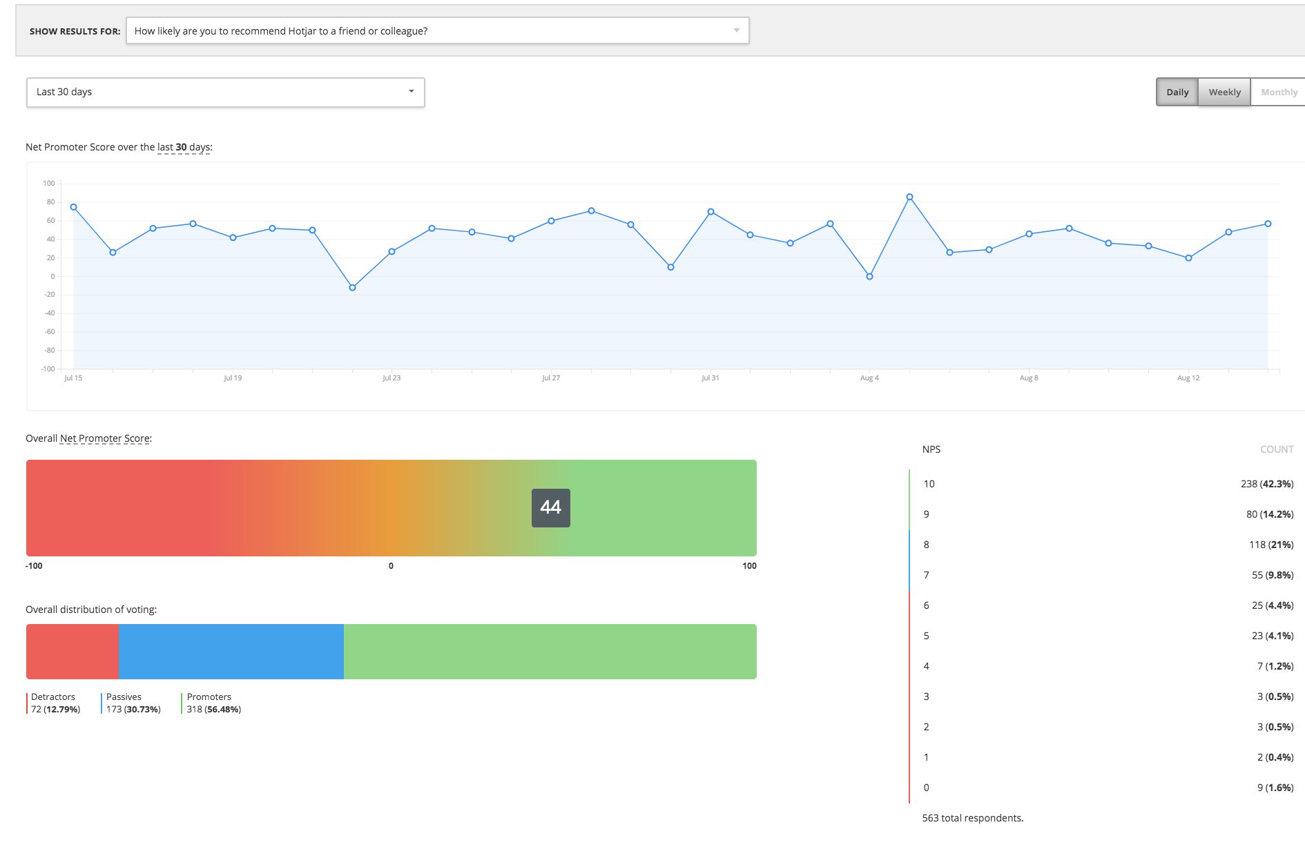Switch the chart to Monthly view
Viewport: 1305px width, 856px height.
click(1279, 93)
